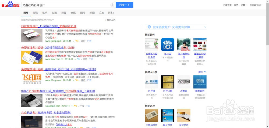The height and width of the screenshot is (128, 269).
Task: Open 名片印刷 text link under thumbnail
Action: tap(168, 91)
